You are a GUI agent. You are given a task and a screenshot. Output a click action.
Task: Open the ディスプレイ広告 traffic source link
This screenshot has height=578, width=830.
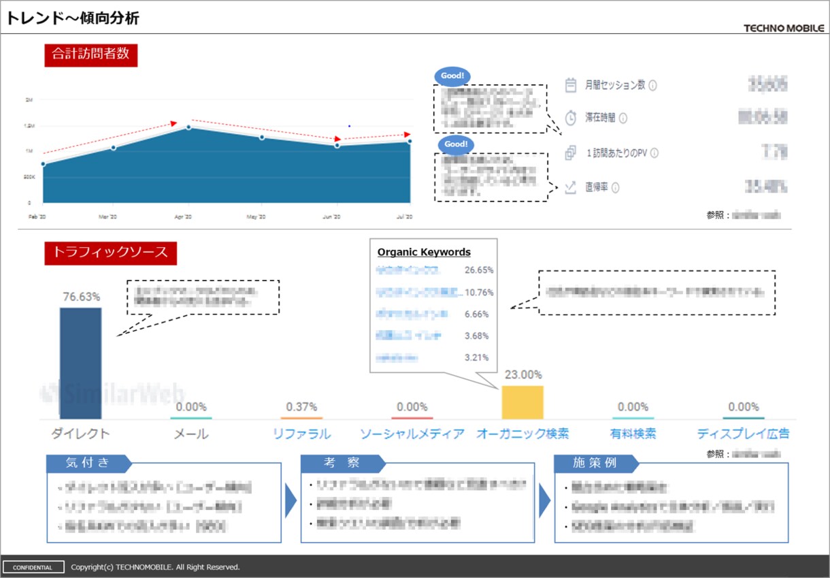coord(743,434)
